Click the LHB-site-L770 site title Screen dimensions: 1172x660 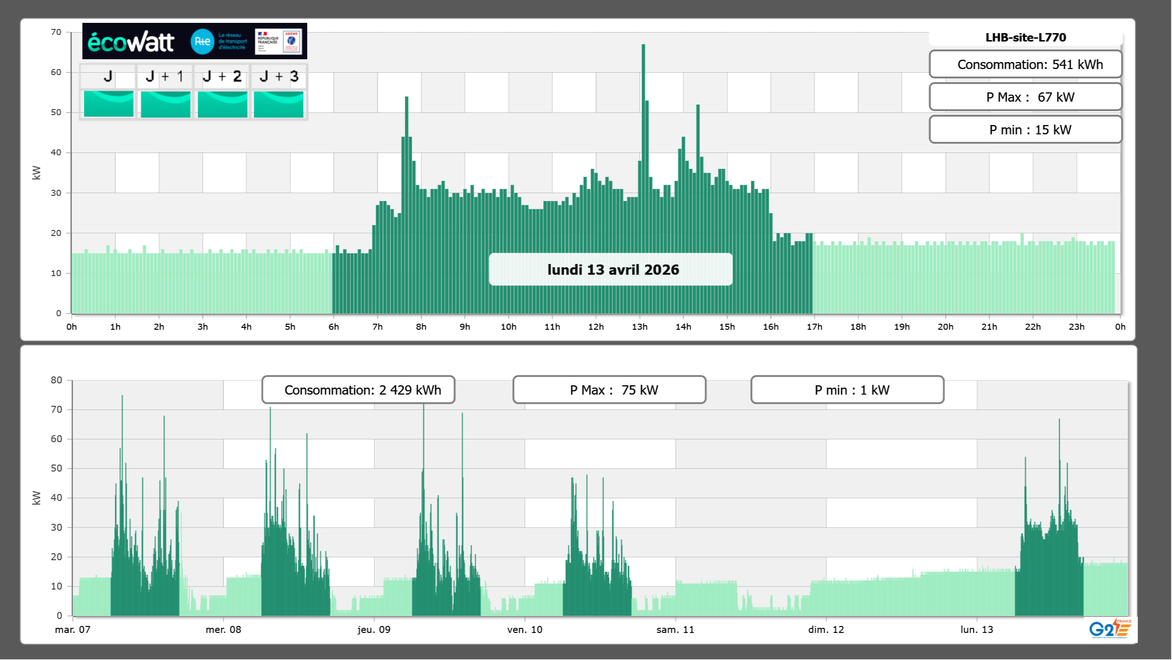coord(1025,37)
